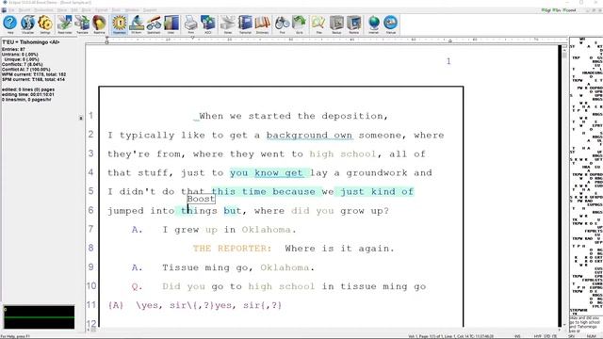The width and height of the screenshot is (603, 339).
Task: Click page number '1' at page top
Action: tap(448, 61)
